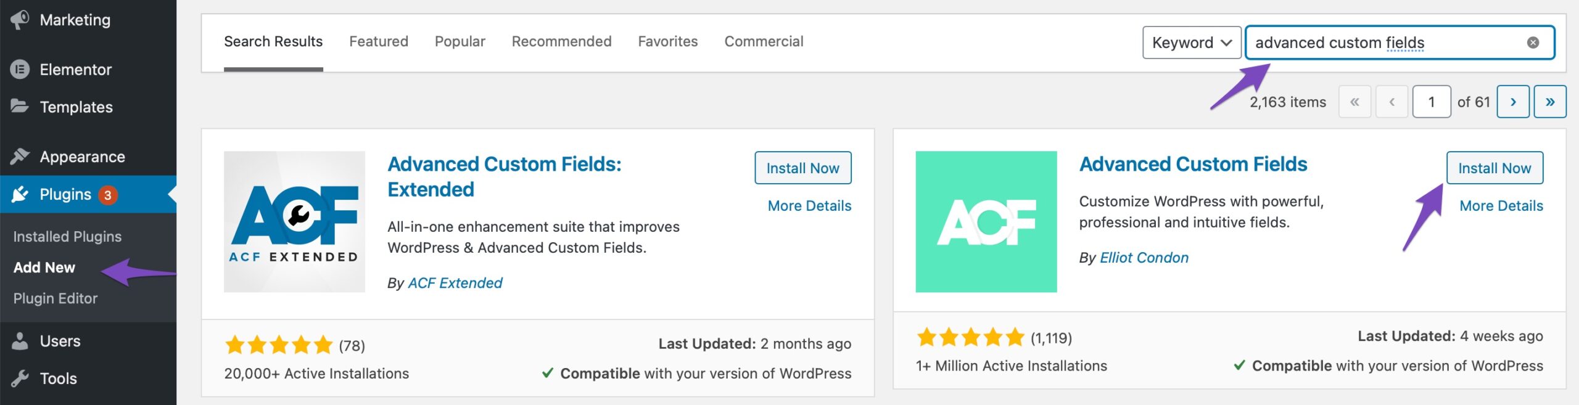This screenshot has height=405, width=1579.
Task: Click 'Last Updated: 4 weeks ago' text
Action: (x=1450, y=336)
